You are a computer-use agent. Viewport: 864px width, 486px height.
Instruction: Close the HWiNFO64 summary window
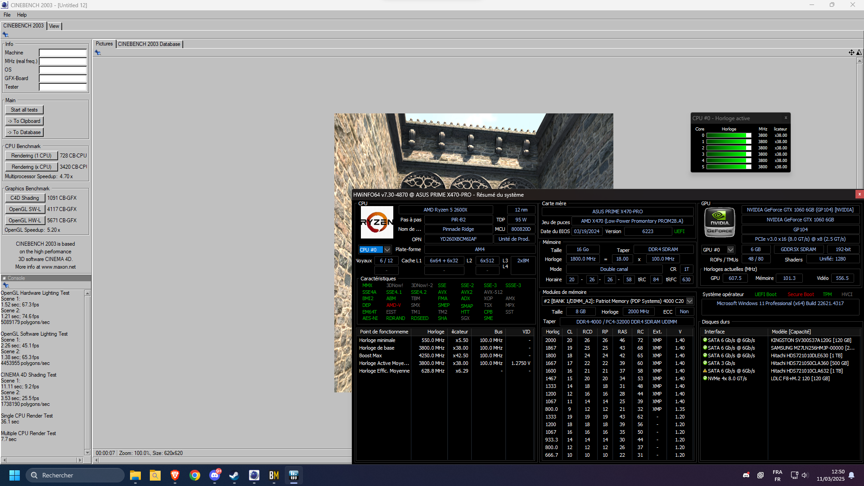(859, 194)
